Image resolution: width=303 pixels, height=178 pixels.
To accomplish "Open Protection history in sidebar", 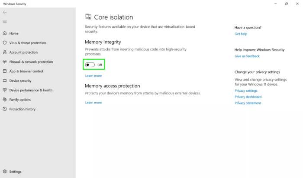I will (x=22, y=109).
